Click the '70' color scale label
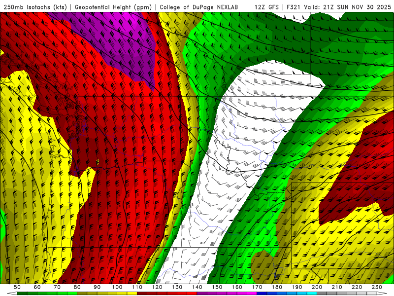Viewport: 394px width, 296px height. (57, 287)
